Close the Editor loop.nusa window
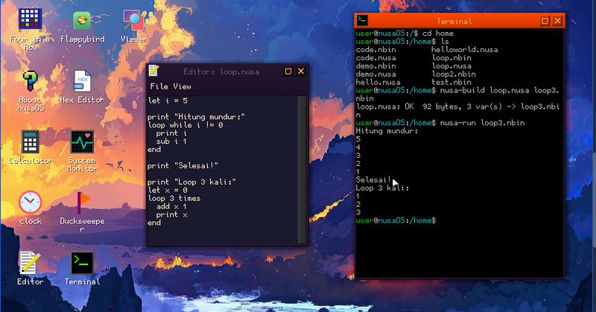 coord(301,71)
